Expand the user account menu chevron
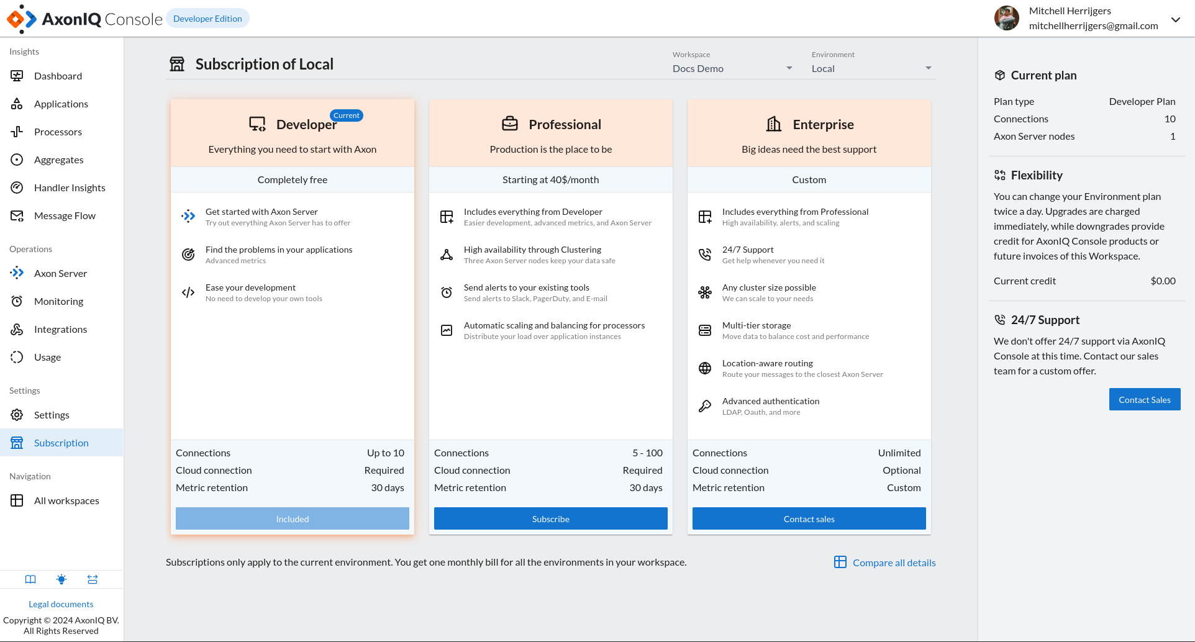 1176,19
